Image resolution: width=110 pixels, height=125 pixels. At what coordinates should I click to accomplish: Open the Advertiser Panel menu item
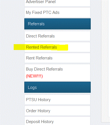click(57, 3)
